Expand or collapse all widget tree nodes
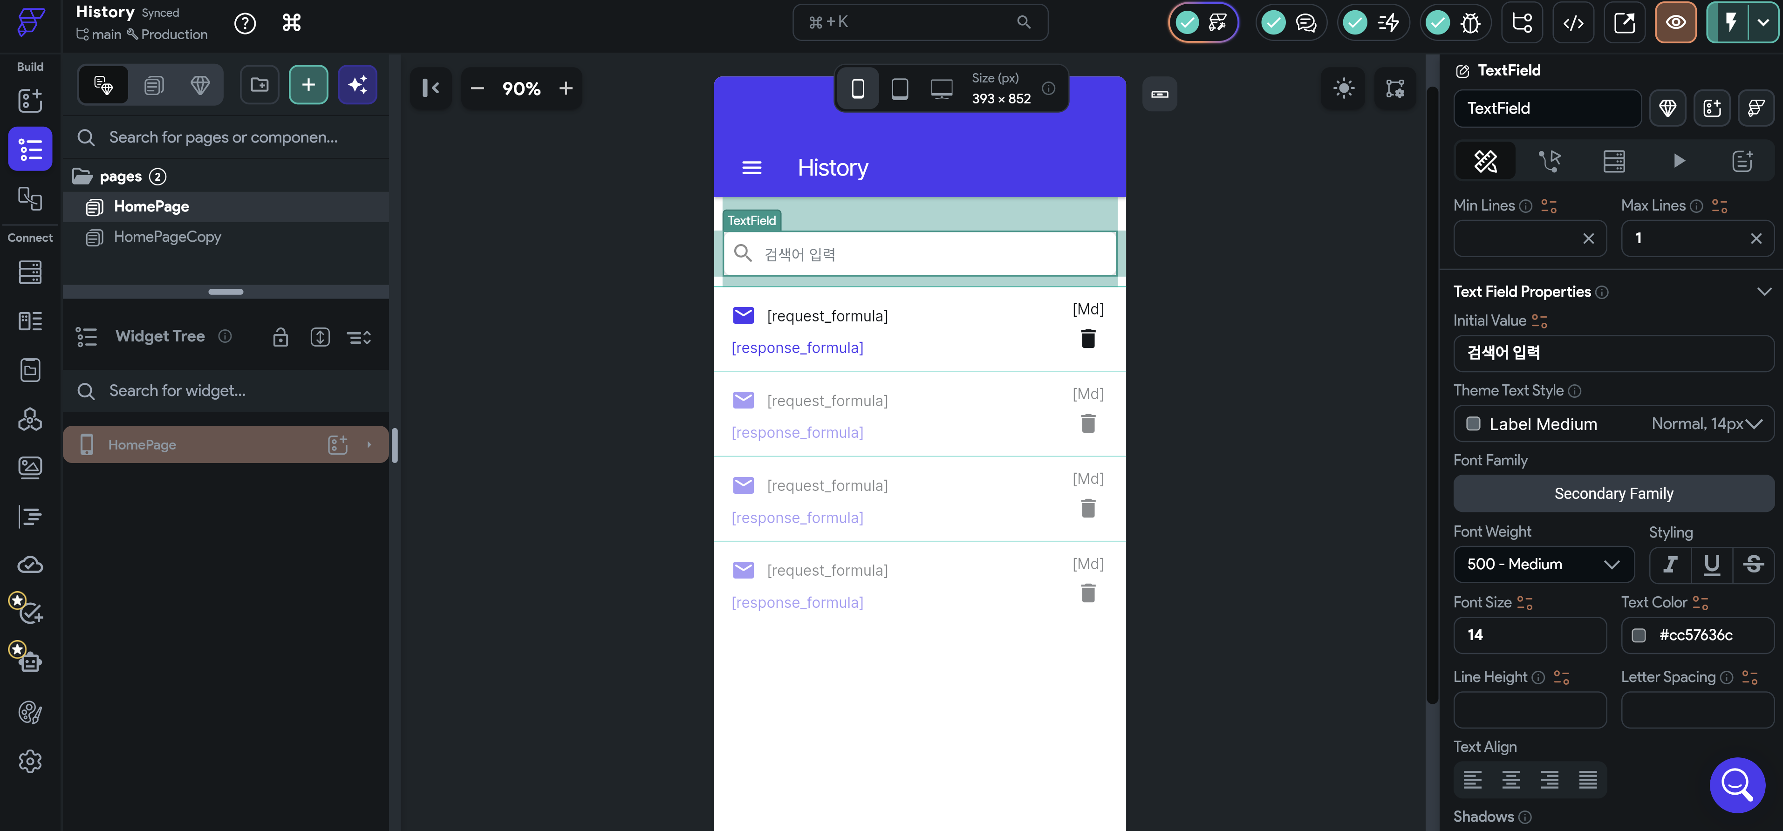 pos(359,337)
